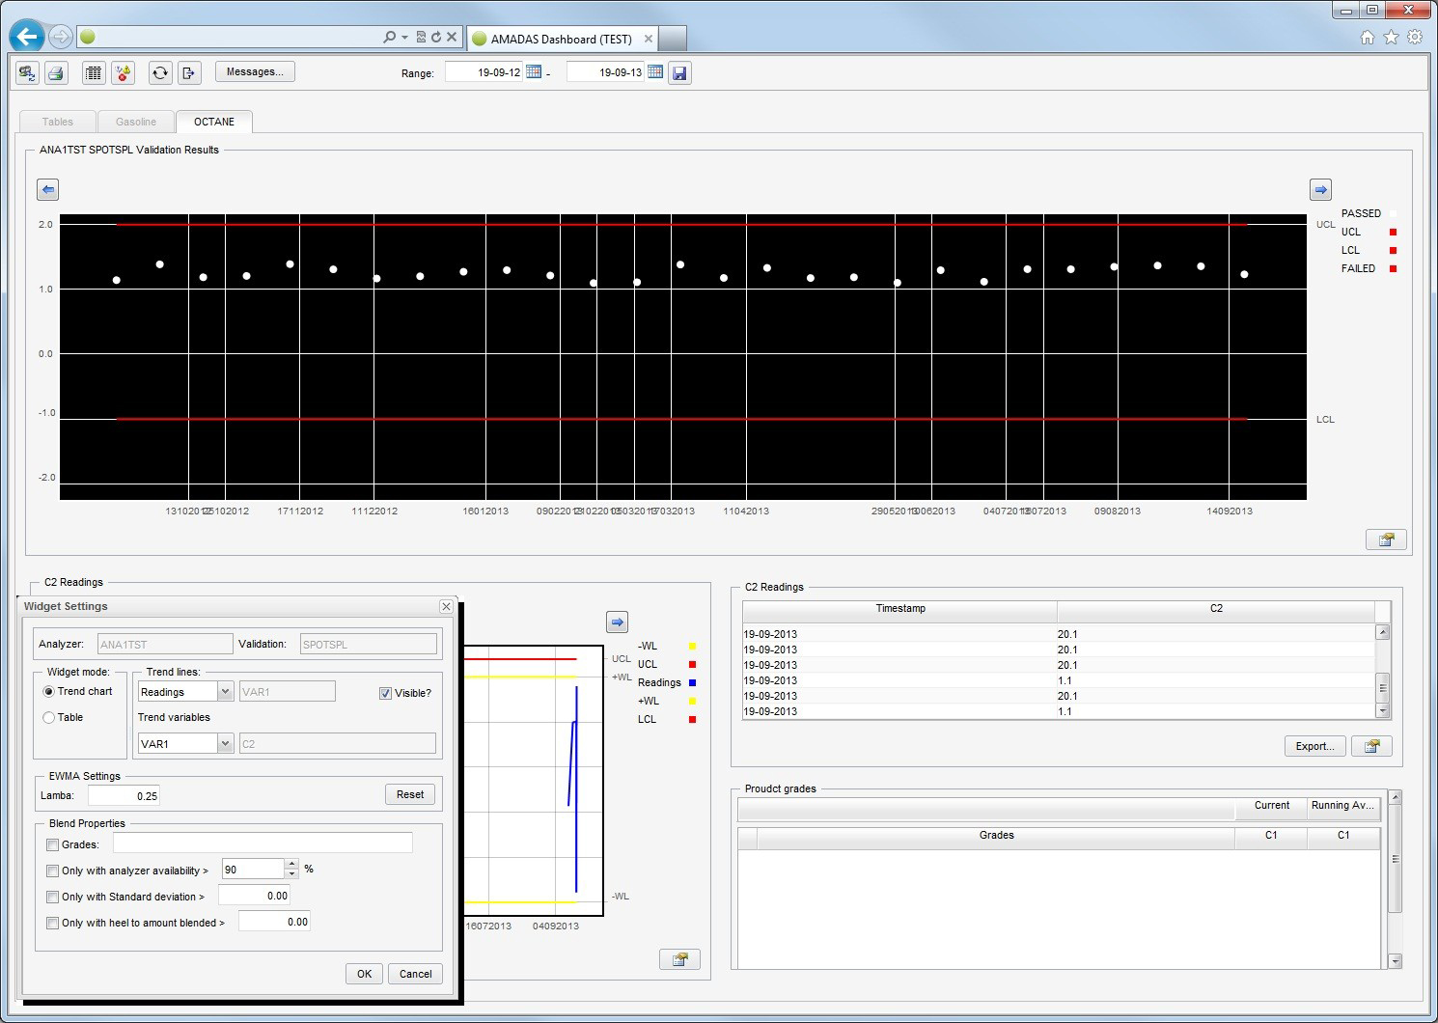Click the refresh icon in the toolbar
The image size is (1438, 1023).
click(160, 72)
